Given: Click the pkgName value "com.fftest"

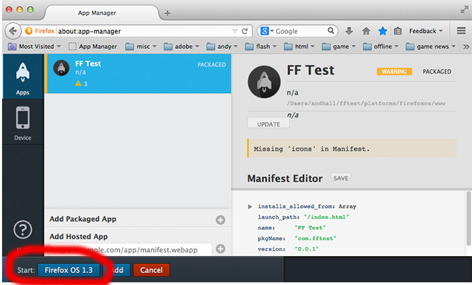Looking at the screenshot, I should click(315, 239).
